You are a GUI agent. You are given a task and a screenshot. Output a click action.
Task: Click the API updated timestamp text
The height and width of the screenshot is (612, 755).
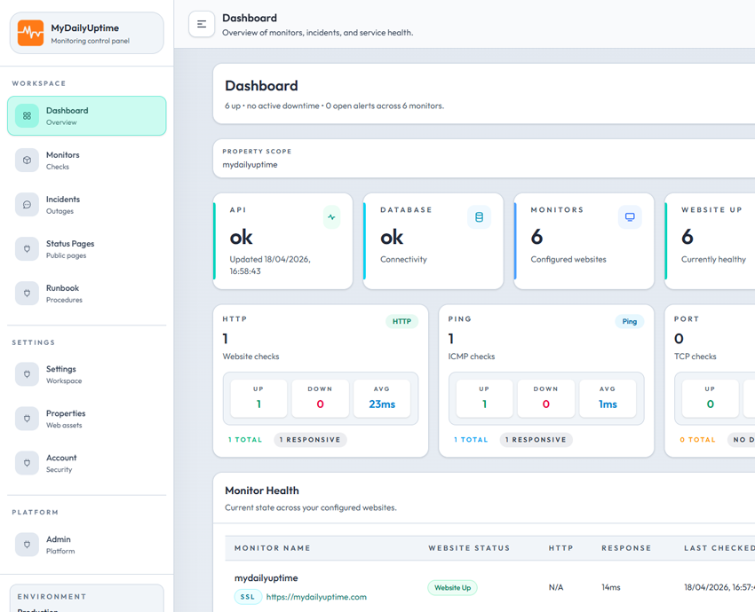click(x=270, y=265)
